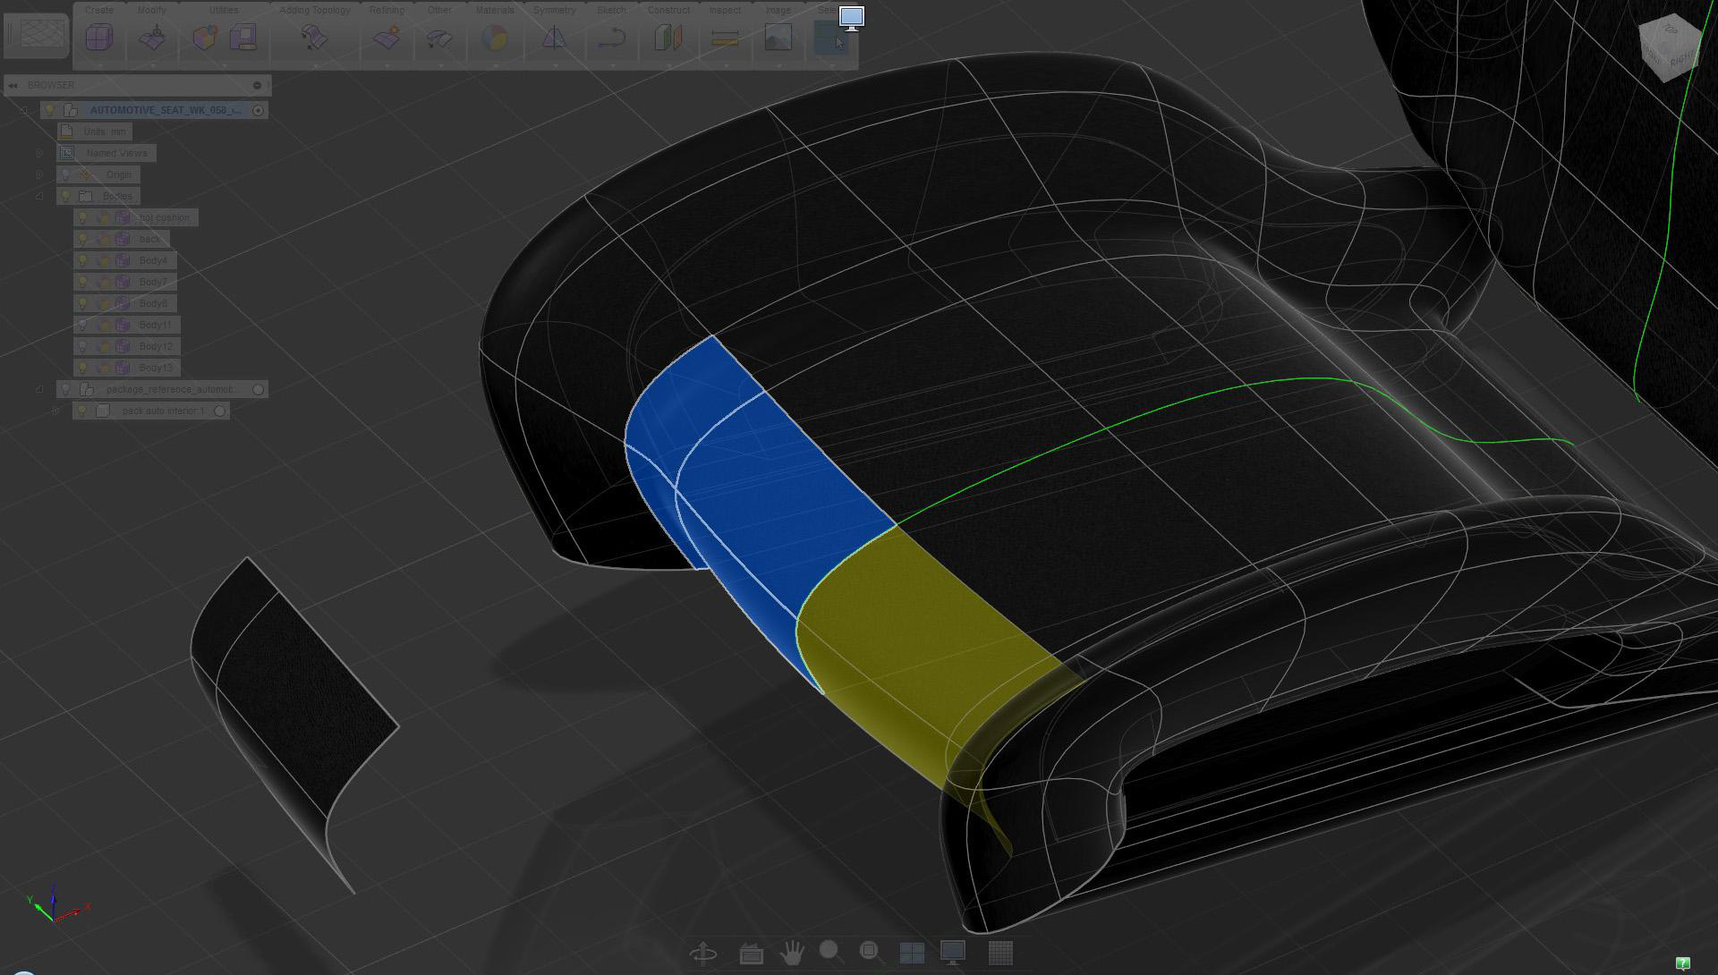Expand the Named Views node

coord(39,154)
